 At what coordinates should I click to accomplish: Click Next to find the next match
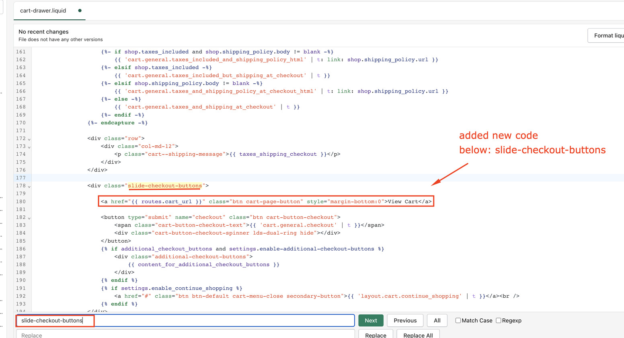pos(371,321)
